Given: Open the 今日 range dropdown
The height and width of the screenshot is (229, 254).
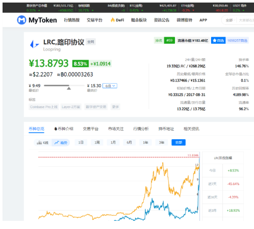Looking at the screenshot, I should click(x=110, y=86).
